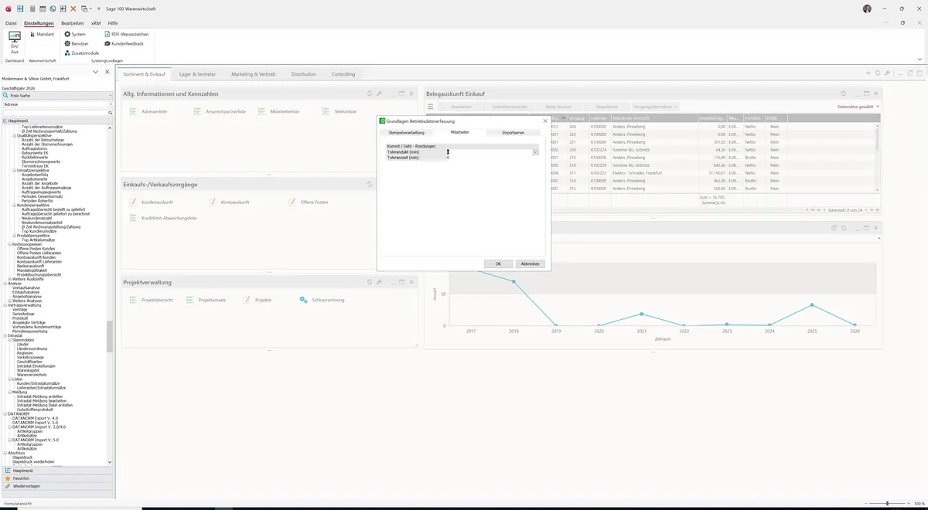Expand the Weitere Analysen tree node

pos(10,301)
